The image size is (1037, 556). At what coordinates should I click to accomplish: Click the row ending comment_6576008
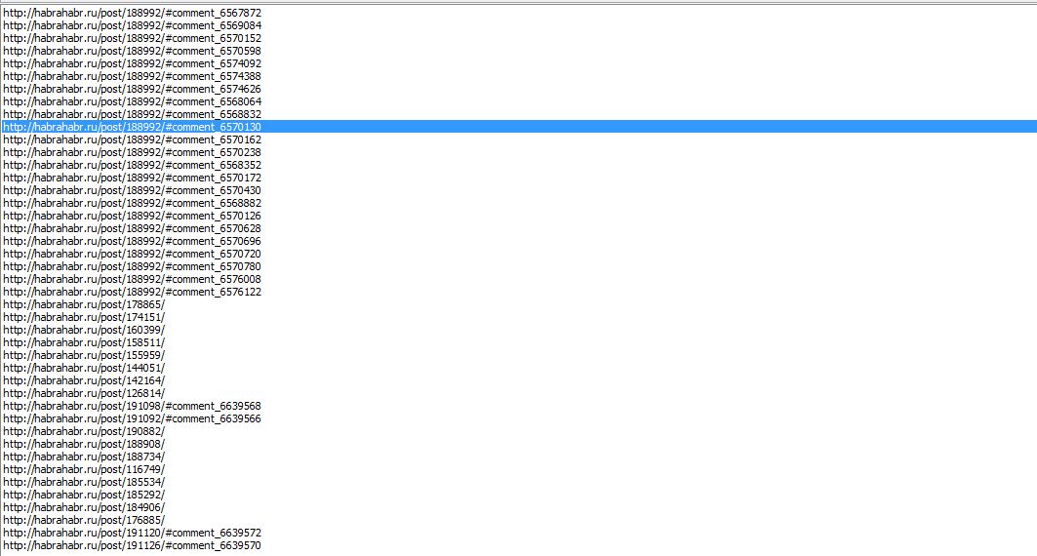tap(133, 279)
